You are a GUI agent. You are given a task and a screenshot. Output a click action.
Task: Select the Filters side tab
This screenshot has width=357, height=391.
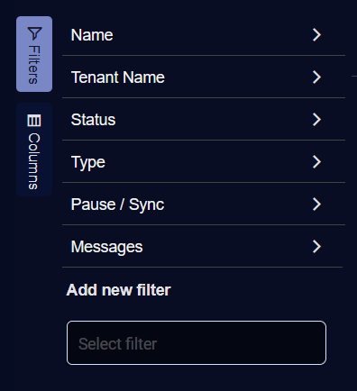pyautogui.click(x=34, y=54)
